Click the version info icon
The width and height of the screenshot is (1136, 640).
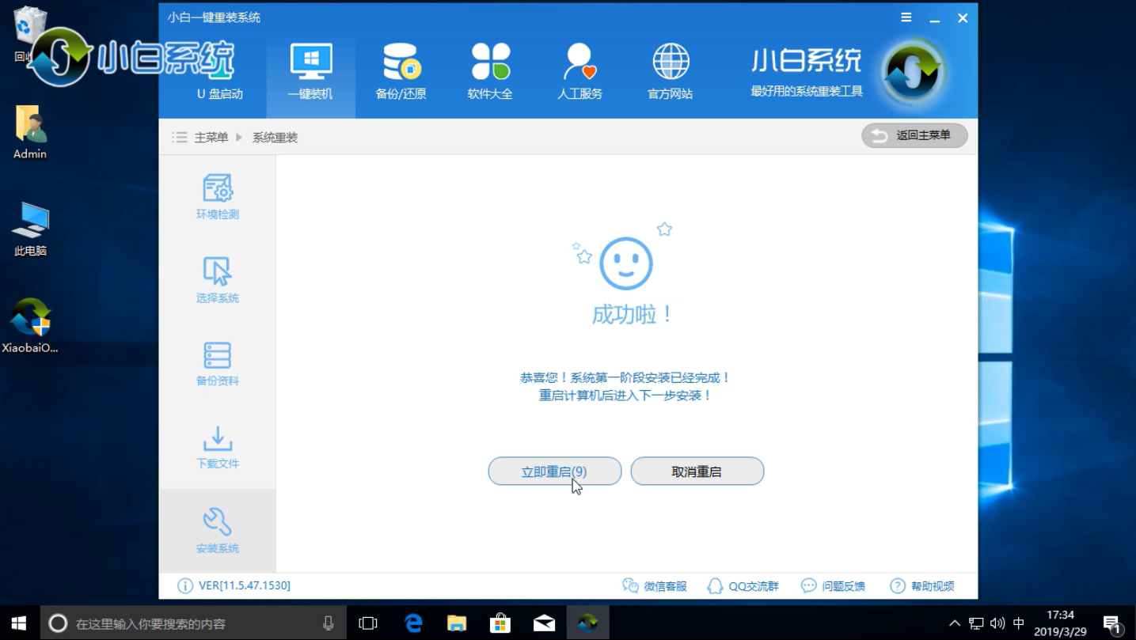(x=185, y=586)
